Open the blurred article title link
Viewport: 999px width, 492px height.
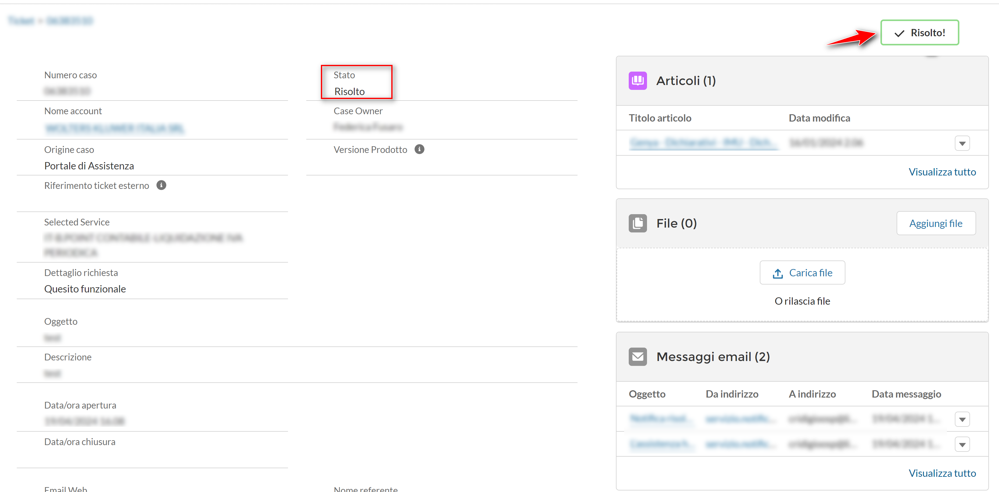pyautogui.click(x=703, y=143)
